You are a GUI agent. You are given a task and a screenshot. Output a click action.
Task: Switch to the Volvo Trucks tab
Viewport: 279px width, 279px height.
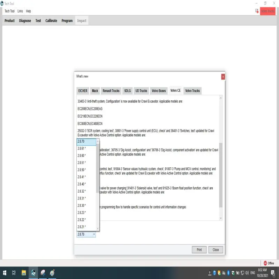(193, 91)
